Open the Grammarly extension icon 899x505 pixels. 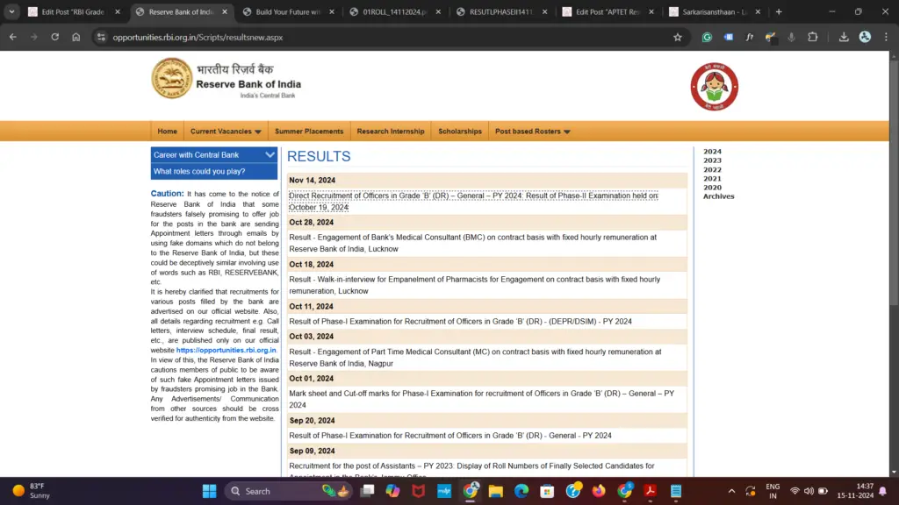click(x=707, y=37)
